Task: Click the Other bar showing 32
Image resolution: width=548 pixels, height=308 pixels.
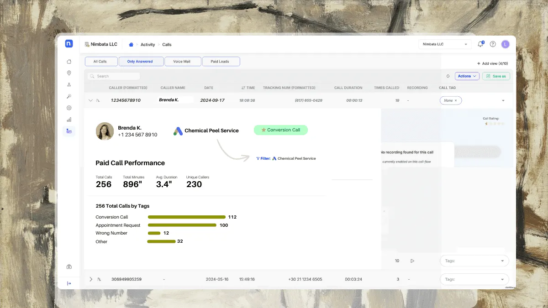Action: coord(161,241)
